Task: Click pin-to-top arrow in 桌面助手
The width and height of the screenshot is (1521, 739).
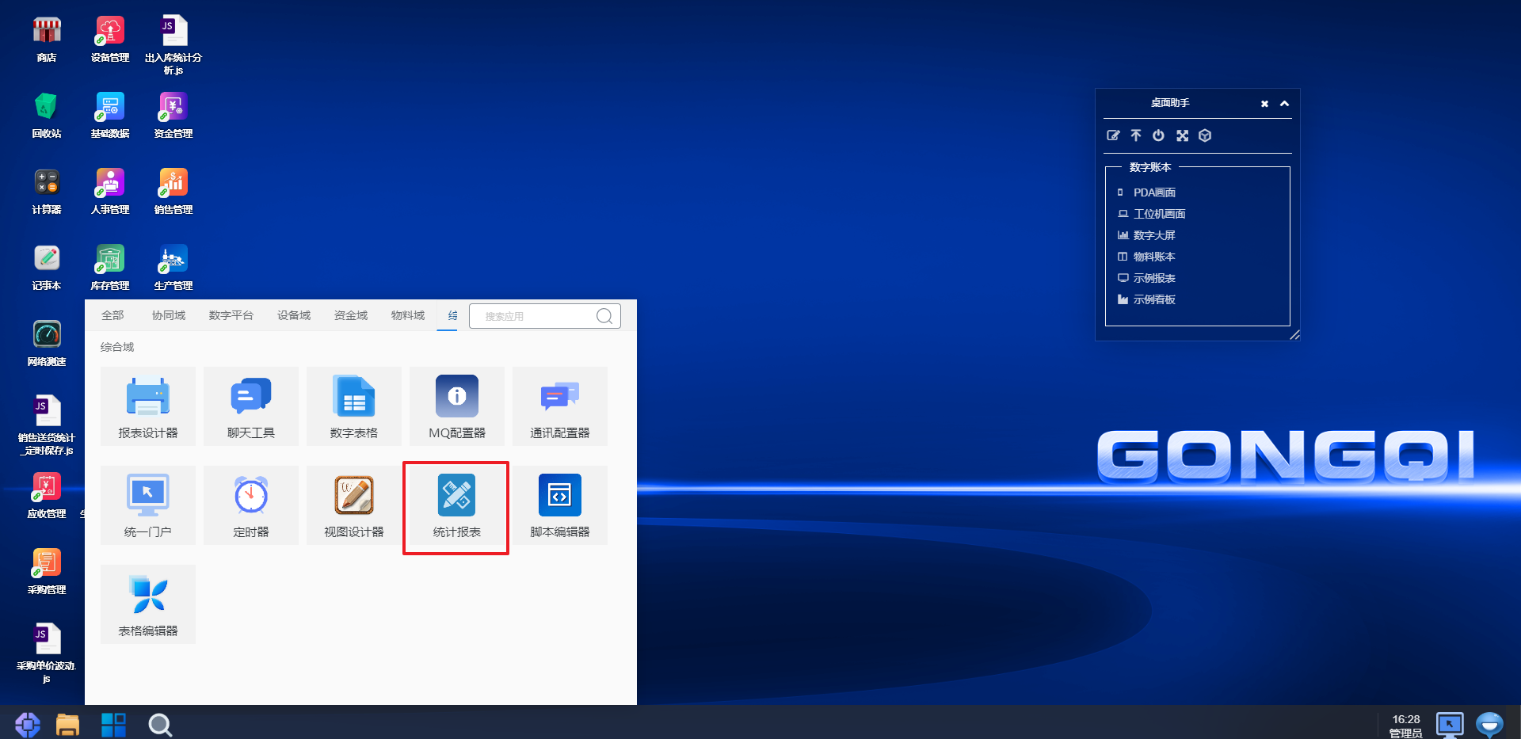Action: (x=1136, y=135)
